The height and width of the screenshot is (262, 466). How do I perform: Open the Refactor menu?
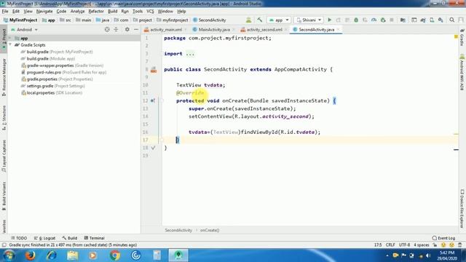tap(96, 12)
